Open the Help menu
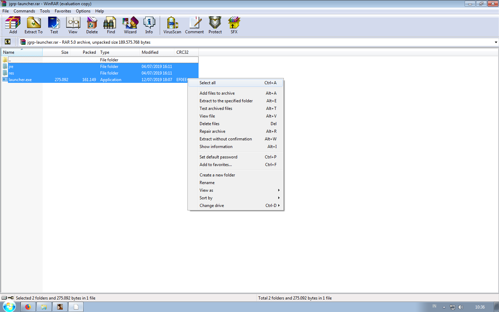The image size is (499, 312). [x=99, y=11]
